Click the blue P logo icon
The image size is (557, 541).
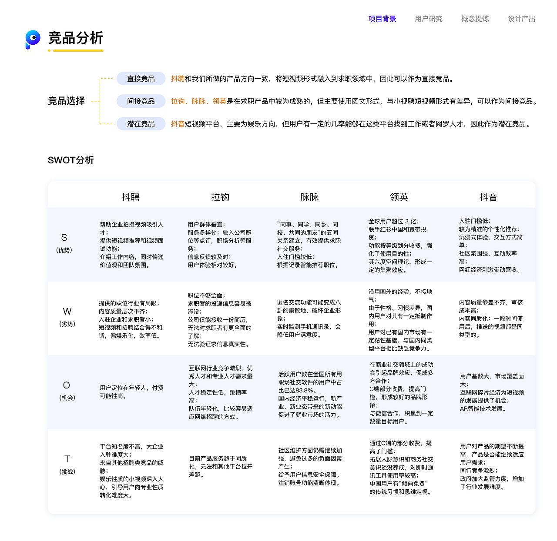[33, 40]
